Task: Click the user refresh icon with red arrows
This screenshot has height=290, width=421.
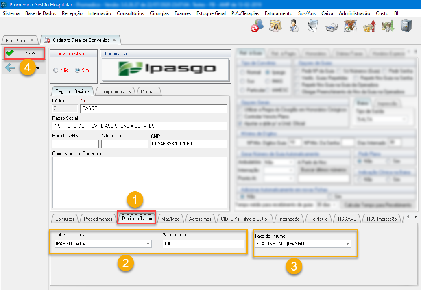Action: (x=257, y=26)
